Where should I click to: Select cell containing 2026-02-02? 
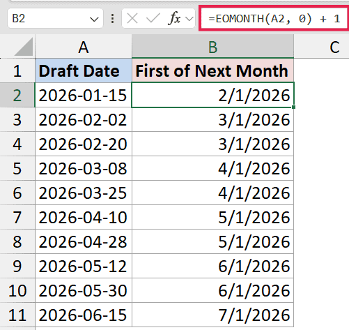84,119
